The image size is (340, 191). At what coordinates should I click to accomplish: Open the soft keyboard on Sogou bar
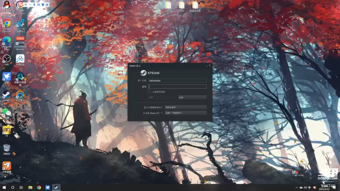pos(39,5)
